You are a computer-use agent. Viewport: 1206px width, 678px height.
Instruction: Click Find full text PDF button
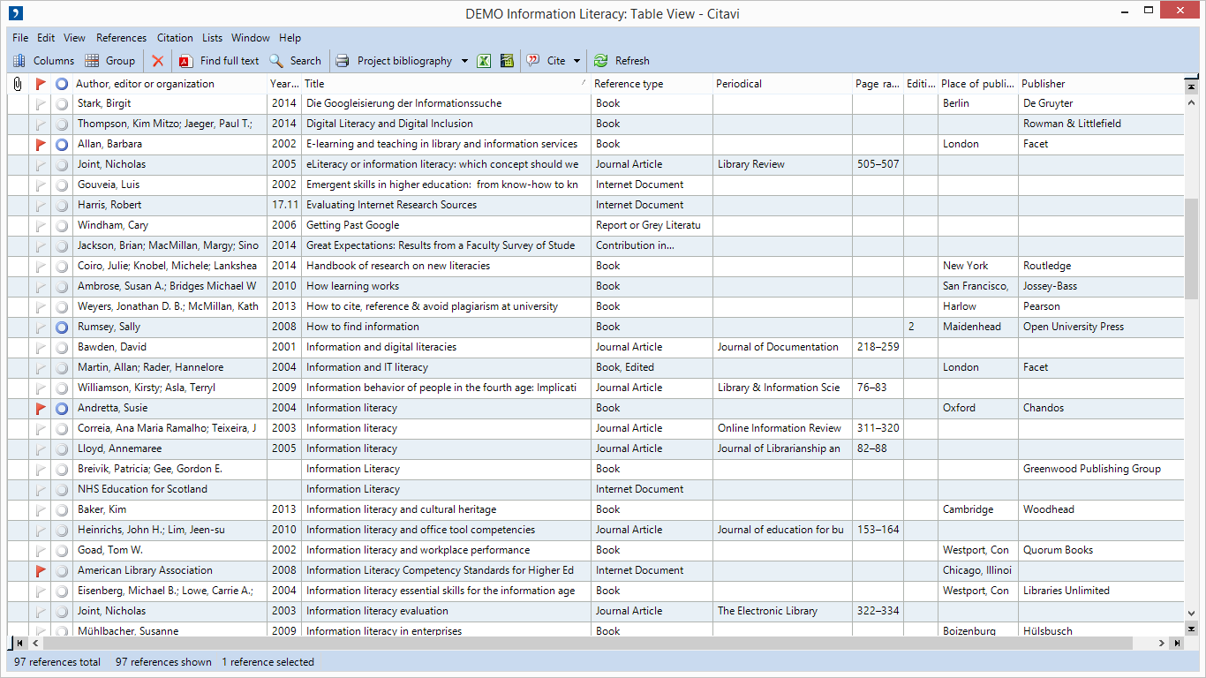coord(219,61)
